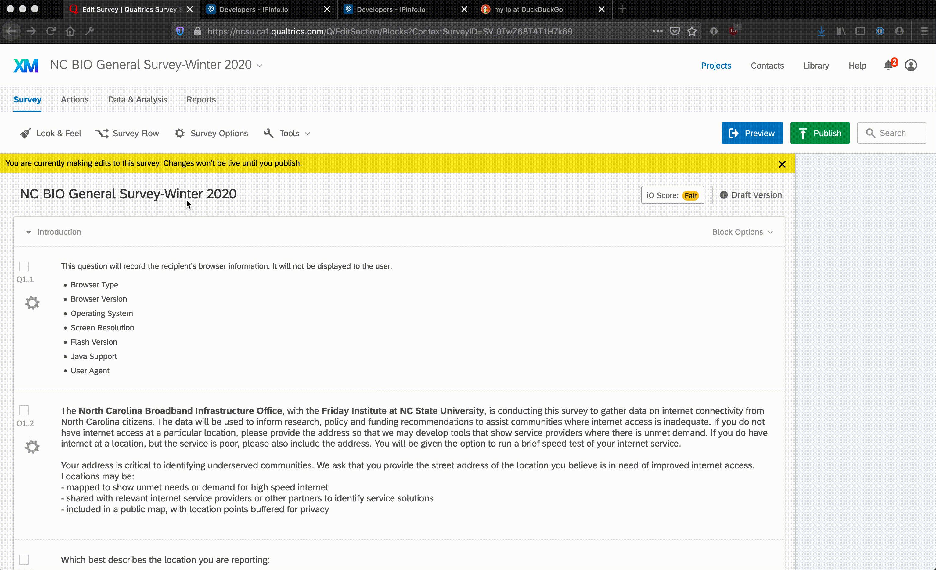Select checkbox for question Q1.1

tap(24, 266)
